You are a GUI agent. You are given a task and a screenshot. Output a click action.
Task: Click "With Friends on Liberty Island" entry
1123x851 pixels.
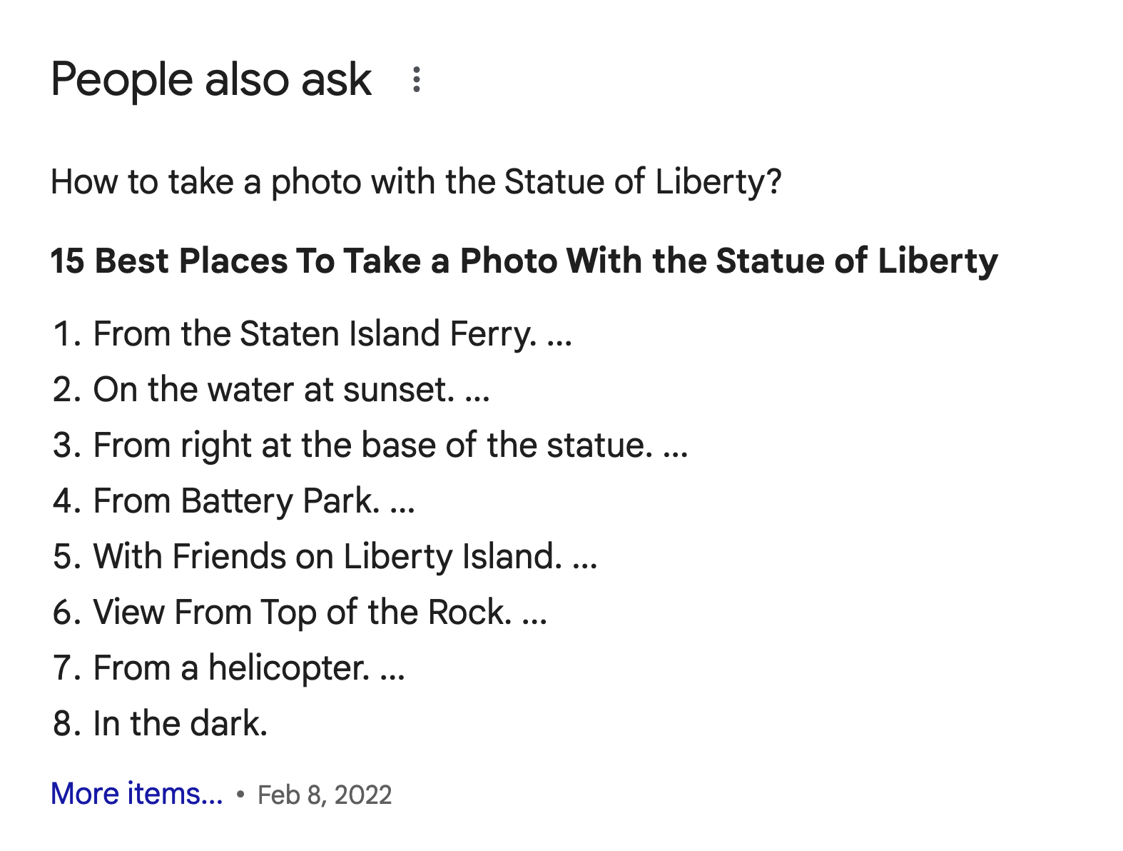[x=327, y=557]
